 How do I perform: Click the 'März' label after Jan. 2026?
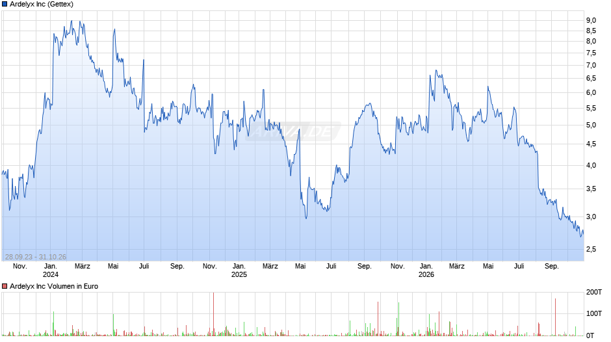pos(457,267)
